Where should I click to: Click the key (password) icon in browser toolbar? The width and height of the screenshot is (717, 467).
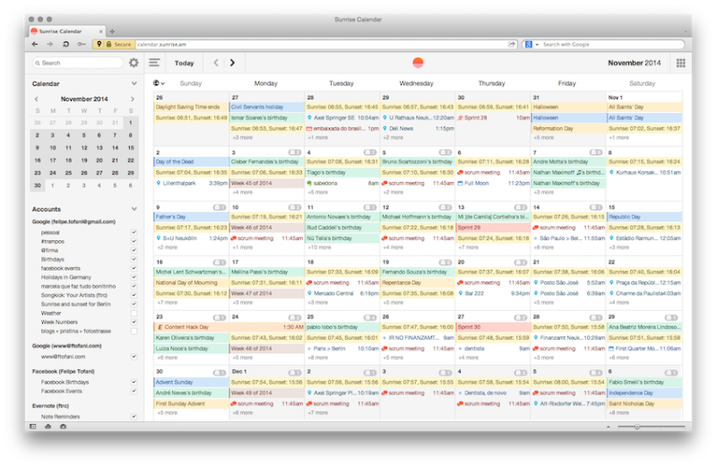click(x=82, y=44)
